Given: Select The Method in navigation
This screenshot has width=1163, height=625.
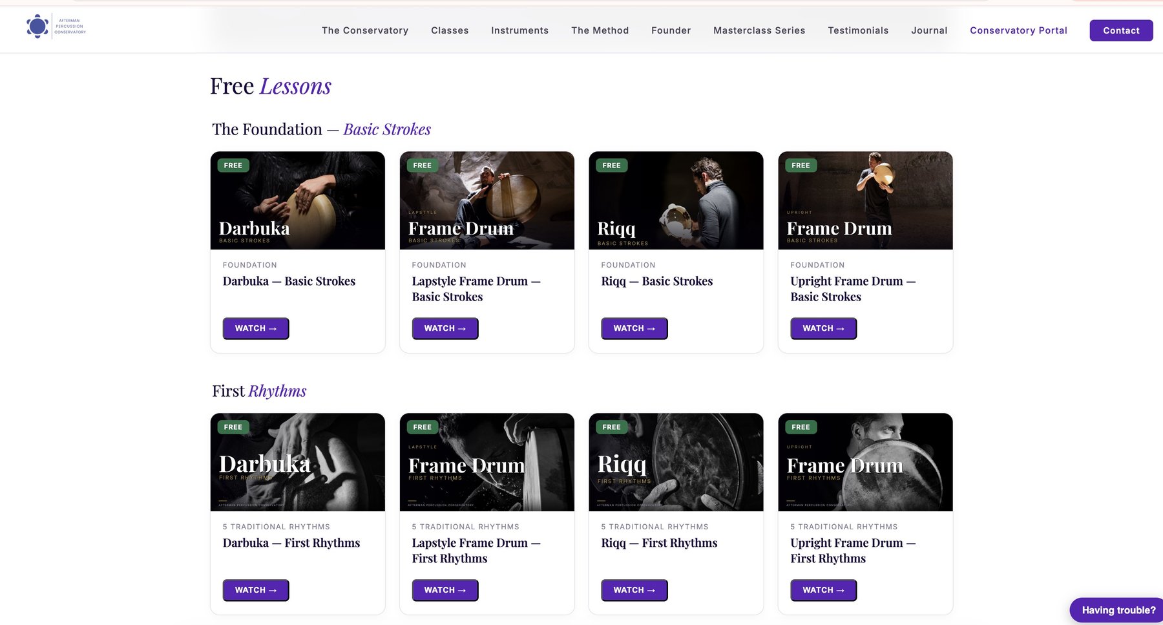Looking at the screenshot, I should (600, 30).
